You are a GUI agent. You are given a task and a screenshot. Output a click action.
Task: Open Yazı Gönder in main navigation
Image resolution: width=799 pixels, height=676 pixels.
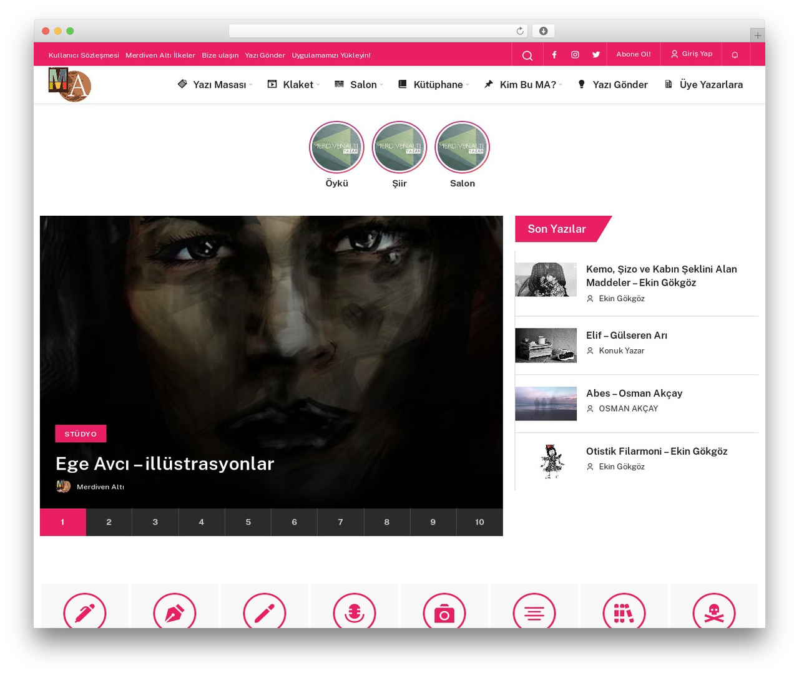[x=612, y=85]
